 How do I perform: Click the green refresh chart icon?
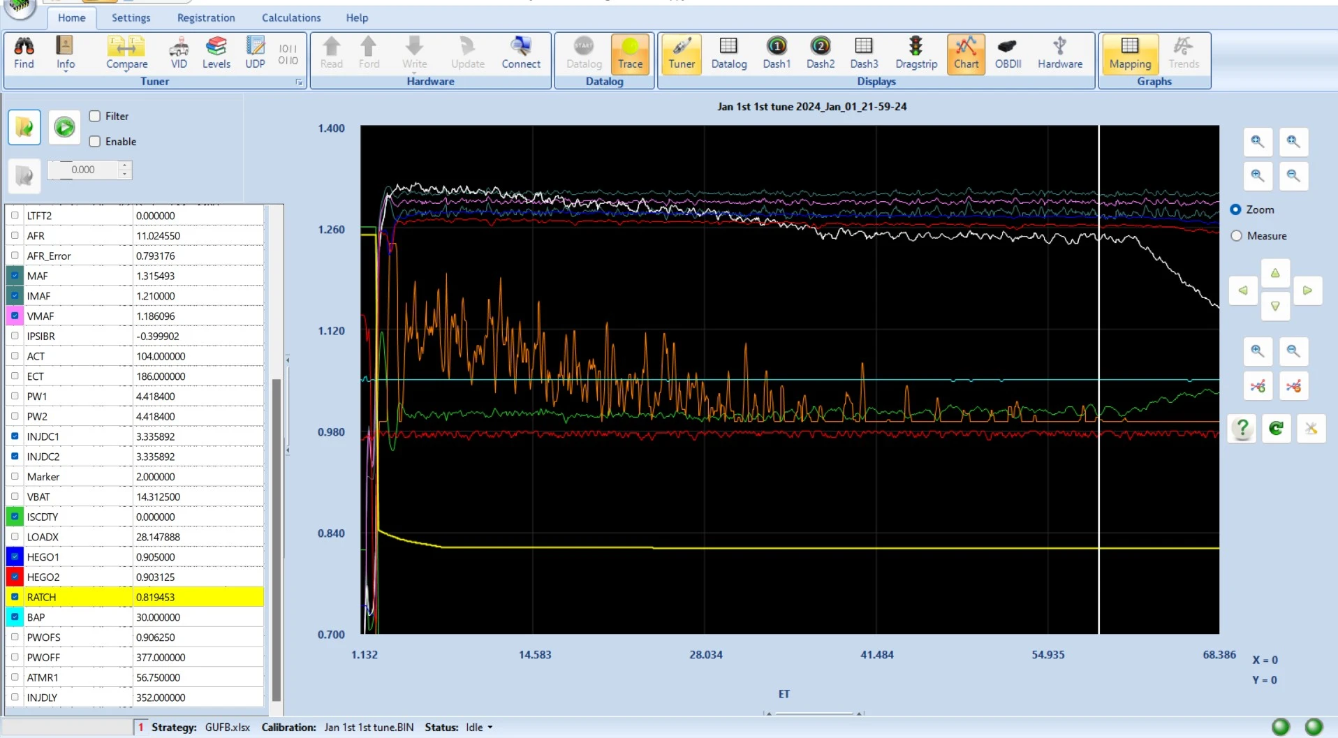tap(1276, 428)
